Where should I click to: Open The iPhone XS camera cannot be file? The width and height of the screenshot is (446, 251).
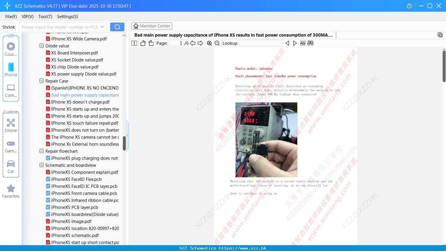(x=83, y=137)
